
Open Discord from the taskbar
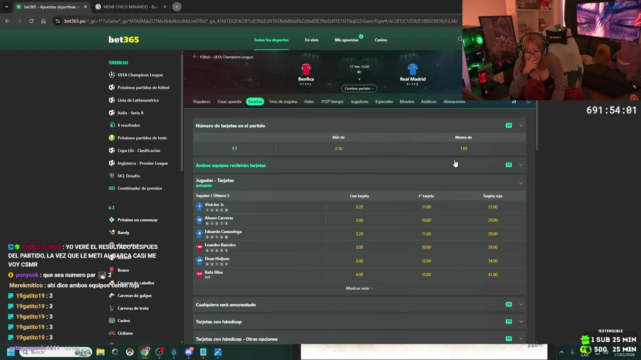189,352
